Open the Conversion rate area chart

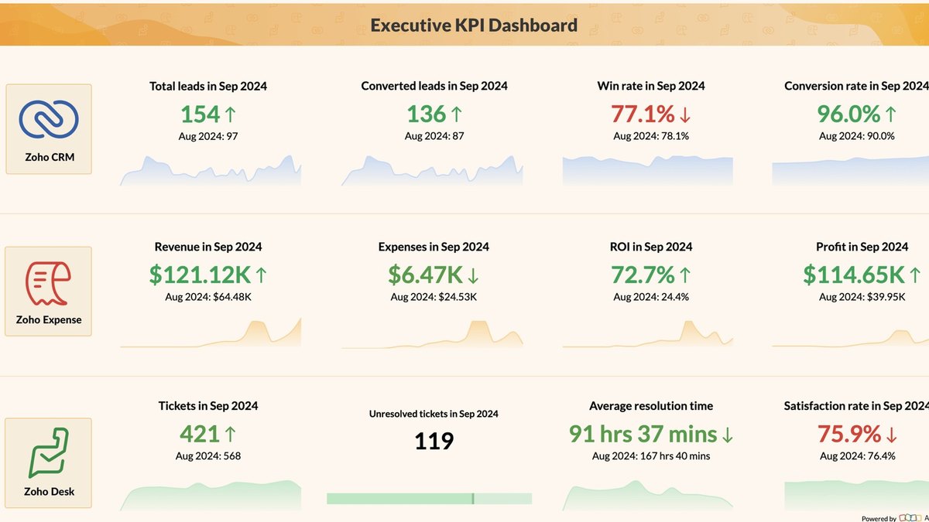pyautogui.click(x=850, y=171)
